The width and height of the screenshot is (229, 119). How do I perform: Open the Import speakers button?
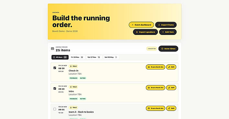(145, 32)
